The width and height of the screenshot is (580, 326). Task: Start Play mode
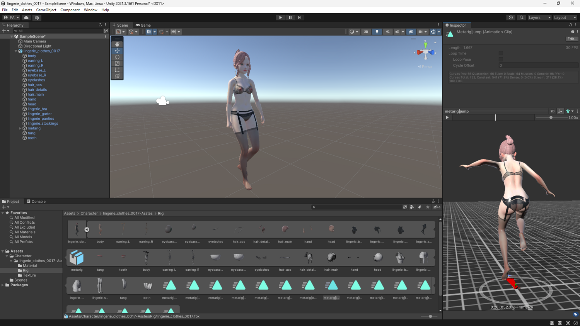pyautogui.click(x=280, y=17)
